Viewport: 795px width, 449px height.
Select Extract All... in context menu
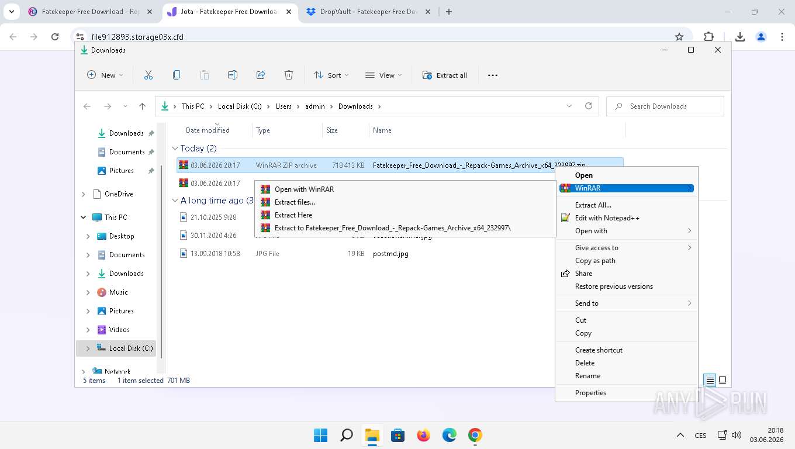627,205
